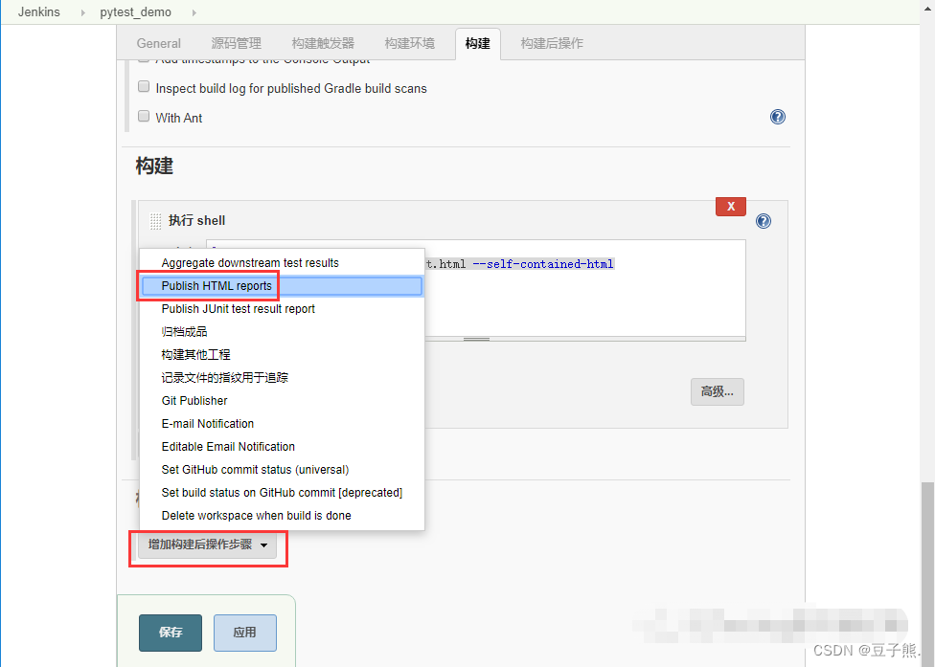Choose Editable Email Notification entry
This screenshot has height=667, width=935.
pyautogui.click(x=282, y=447)
